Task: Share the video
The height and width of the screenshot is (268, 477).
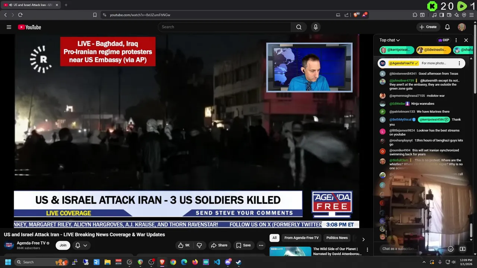Action: pyautogui.click(x=219, y=245)
